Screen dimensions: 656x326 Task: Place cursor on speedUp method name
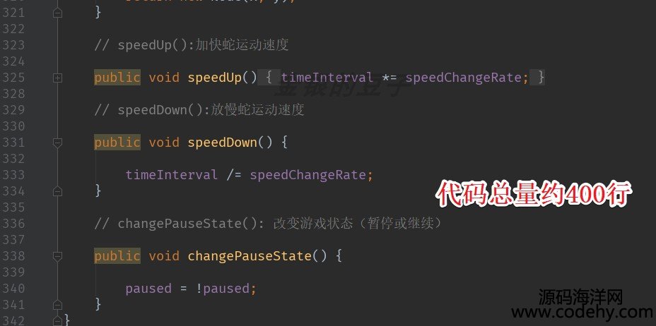pyautogui.click(x=215, y=78)
